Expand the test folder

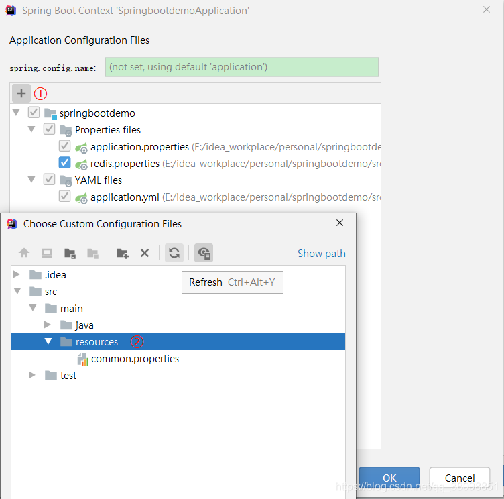coord(32,375)
